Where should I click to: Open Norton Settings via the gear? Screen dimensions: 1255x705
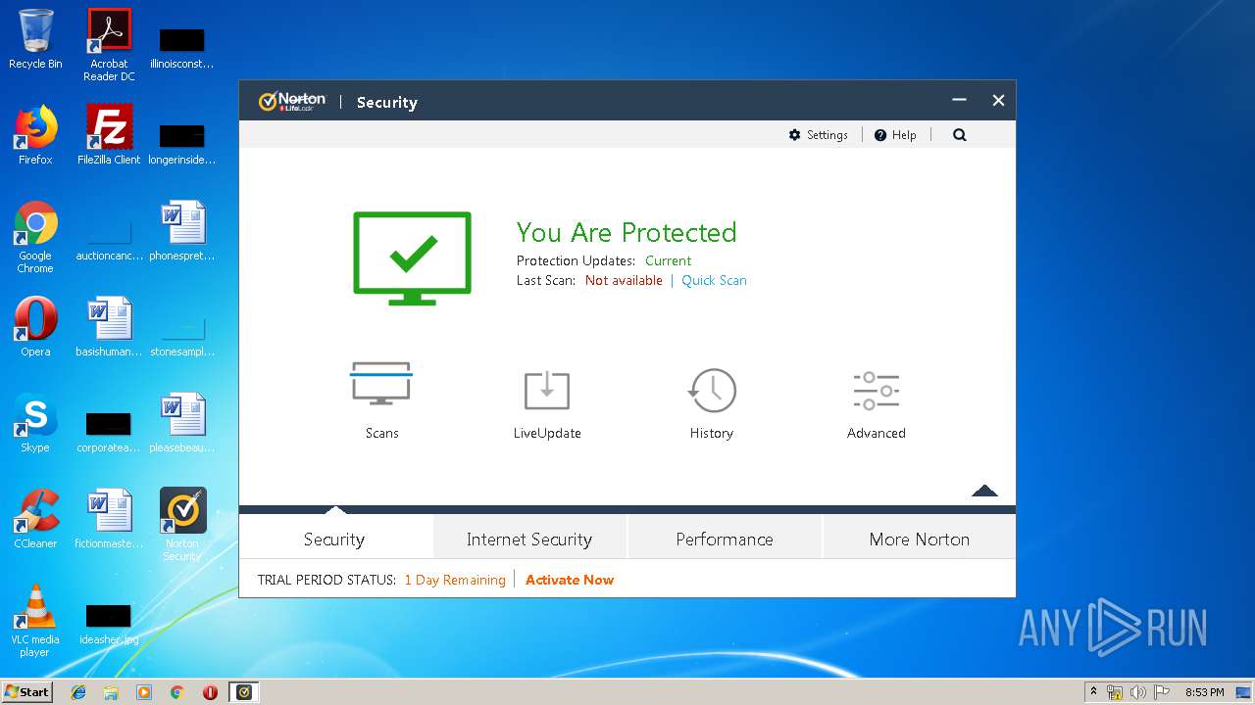(x=795, y=135)
